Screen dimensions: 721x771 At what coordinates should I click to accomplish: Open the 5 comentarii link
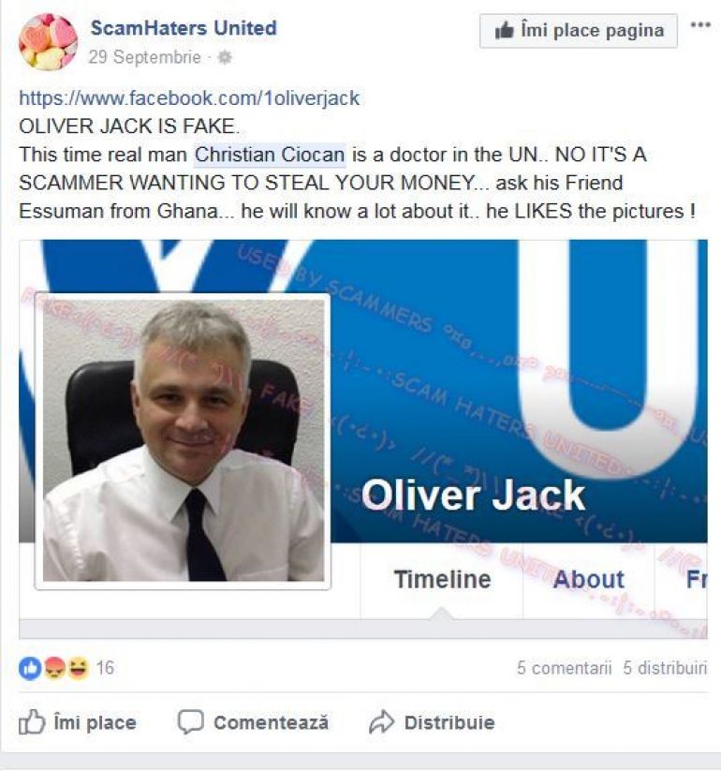[x=565, y=668]
